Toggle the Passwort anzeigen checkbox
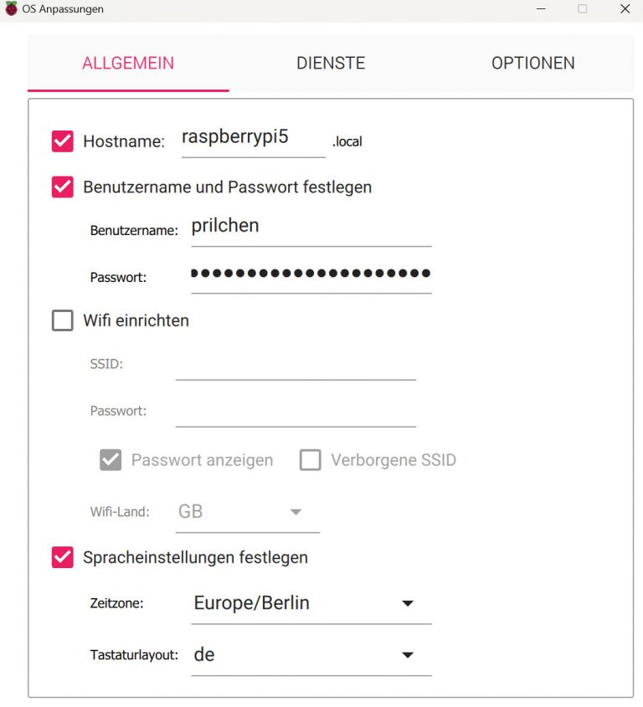Screen dimensions: 643x707 tap(111, 459)
